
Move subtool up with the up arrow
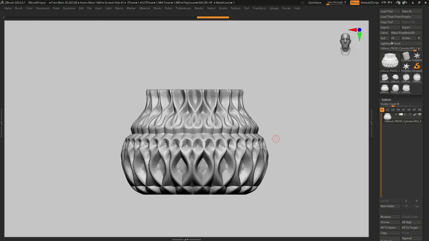[406, 201]
